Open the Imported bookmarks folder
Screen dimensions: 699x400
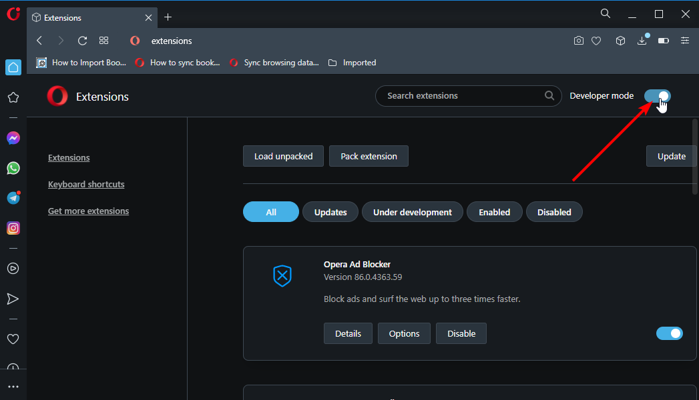353,63
